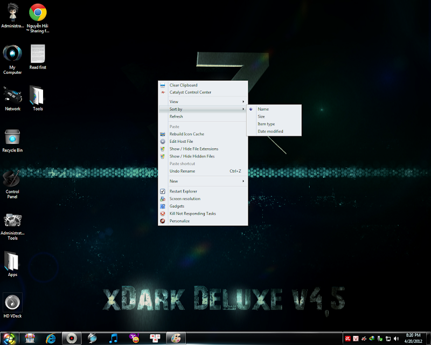Open Screen resolution settings entry
The width and height of the screenshot is (431, 345).
(x=203, y=199)
